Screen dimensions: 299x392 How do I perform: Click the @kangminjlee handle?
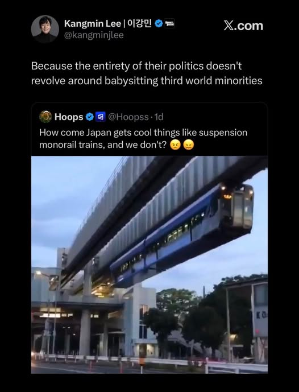pyautogui.click(x=94, y=35)
